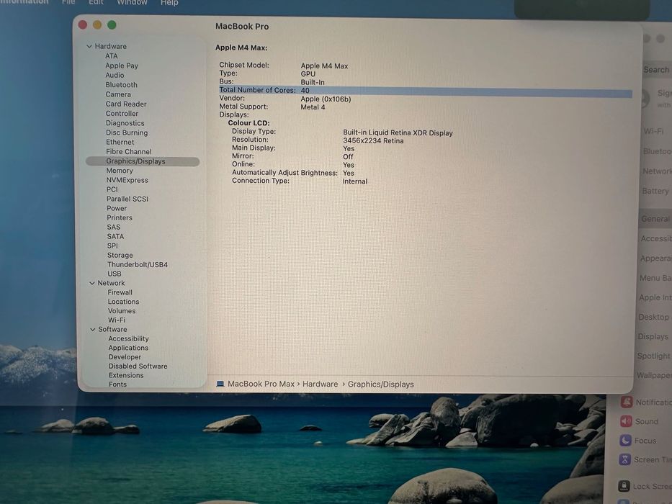Select Accessibility under Software
This screenshot has height=504, width=672.
129,338
